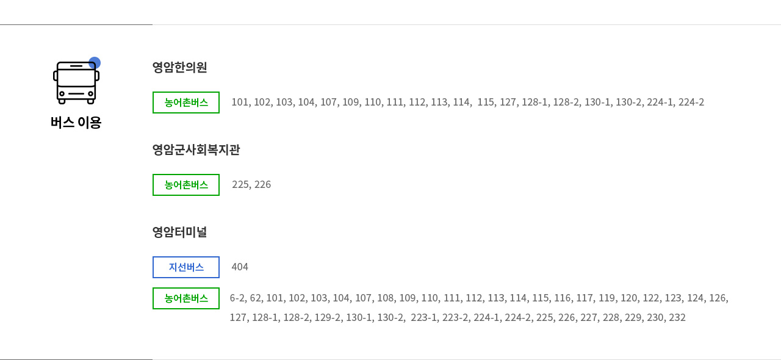
Task: Click bus 224-2 in the 영암한의원 list
Action: point(691,103)
